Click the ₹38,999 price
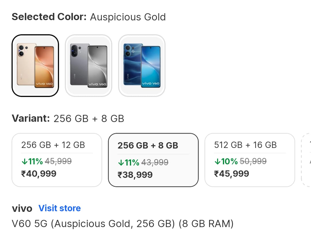The height and width of the screenshot is (232, 311). coord(135,175)
